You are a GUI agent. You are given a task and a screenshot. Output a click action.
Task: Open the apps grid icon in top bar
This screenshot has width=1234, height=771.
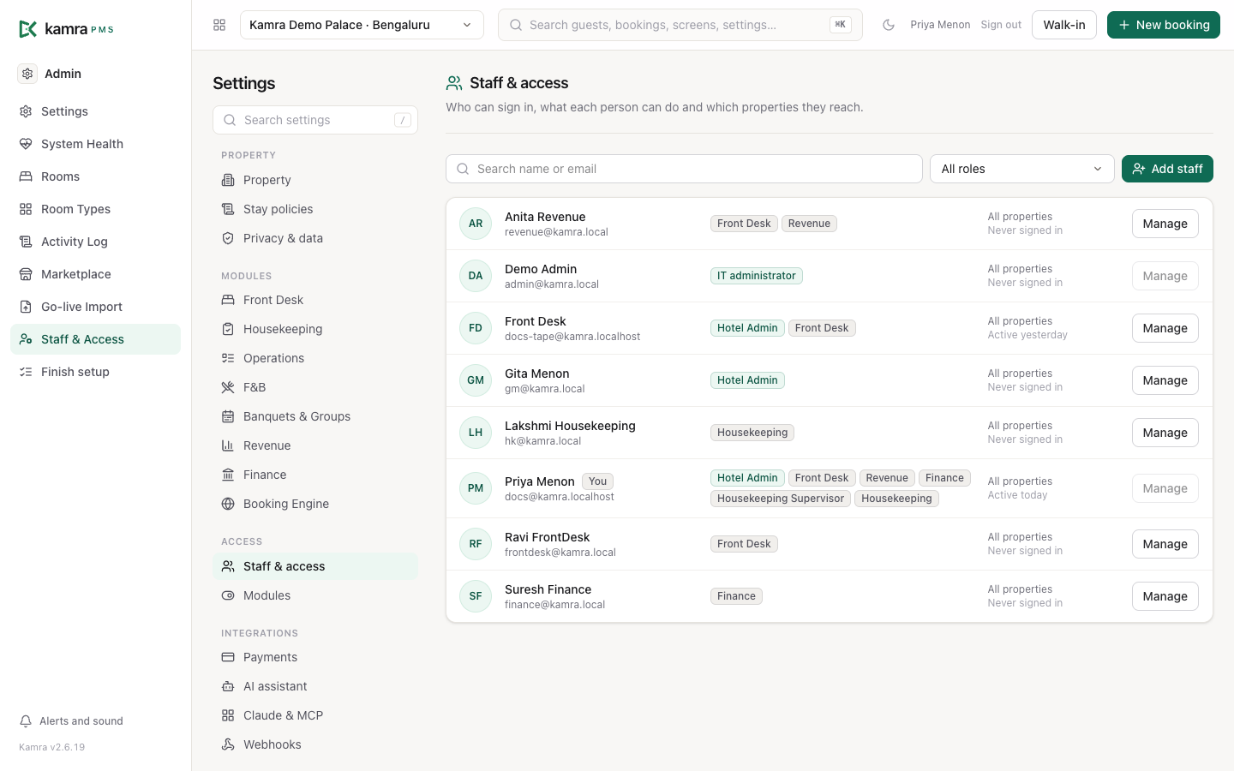[219, 25]
